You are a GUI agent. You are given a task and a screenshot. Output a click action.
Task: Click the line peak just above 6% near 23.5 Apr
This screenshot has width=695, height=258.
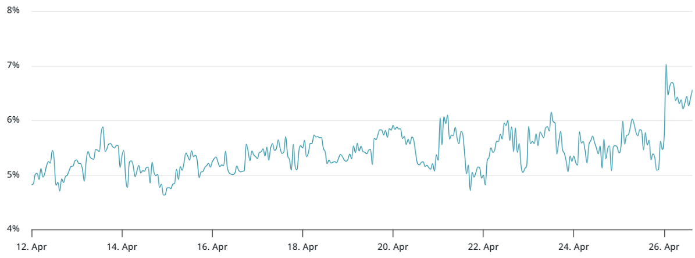[551, 112]
